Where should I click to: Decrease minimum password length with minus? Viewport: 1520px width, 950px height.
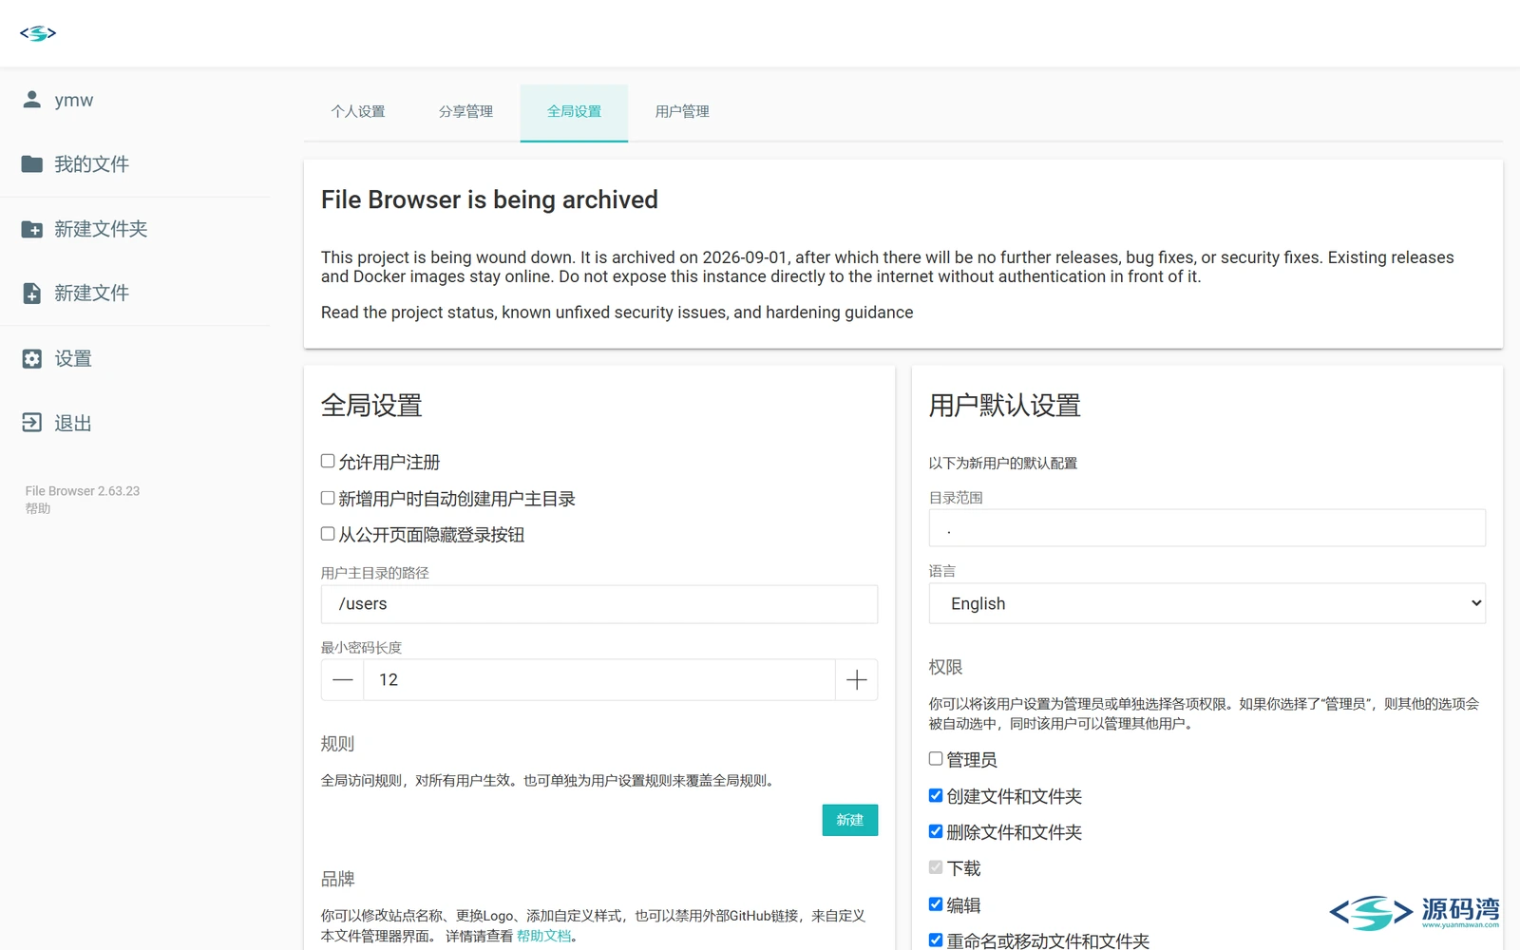pos(343,680)
